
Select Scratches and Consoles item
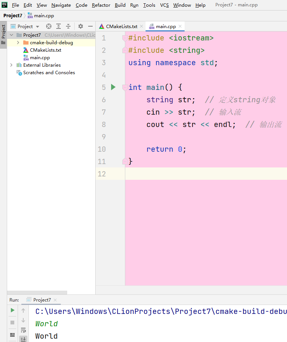click(49, 73)
